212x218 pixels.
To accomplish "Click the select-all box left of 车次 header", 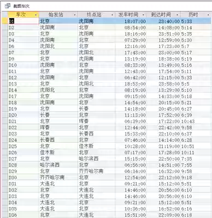I will coord(5,15).
